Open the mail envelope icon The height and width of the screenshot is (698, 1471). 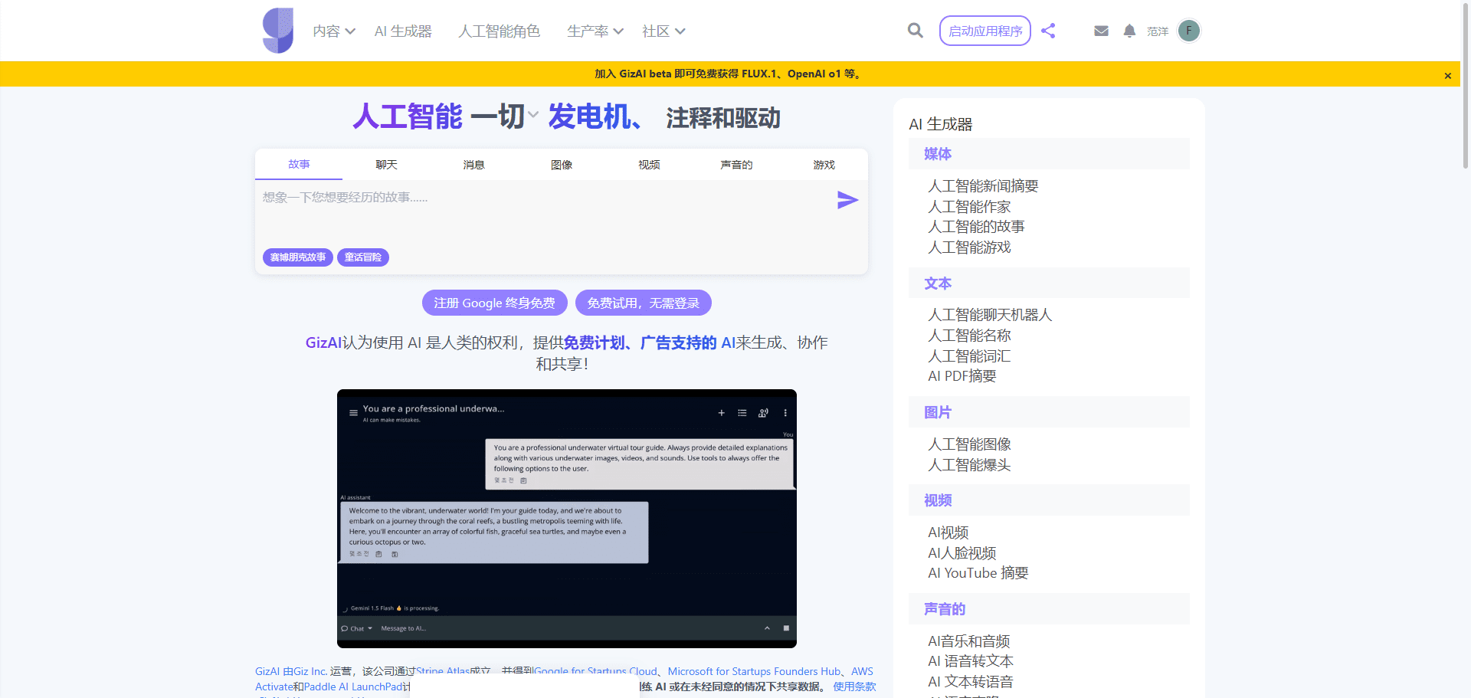tap(1101, 31)
